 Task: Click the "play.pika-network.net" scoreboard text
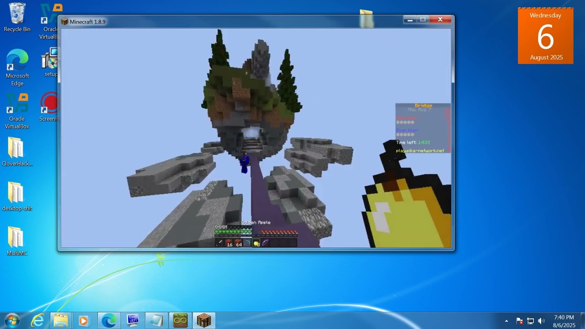pyautogui.click(x=420, y=150)
